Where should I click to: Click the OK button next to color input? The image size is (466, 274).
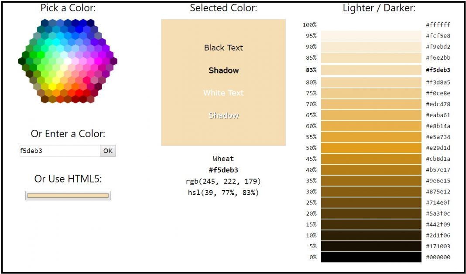pos(108,151)
